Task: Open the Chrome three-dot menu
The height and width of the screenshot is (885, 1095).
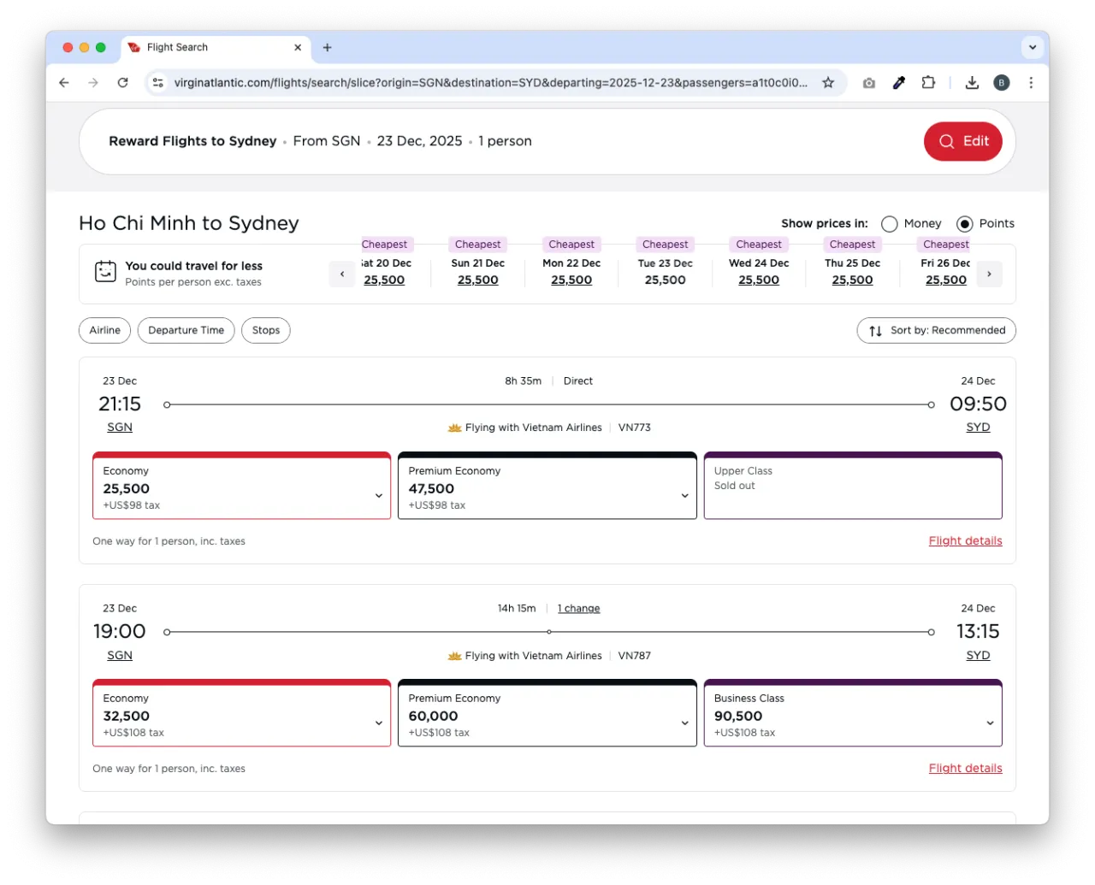Action: coord(1031,83)
